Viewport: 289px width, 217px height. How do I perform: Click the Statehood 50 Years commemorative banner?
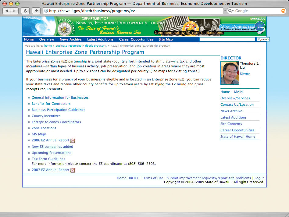189,26
